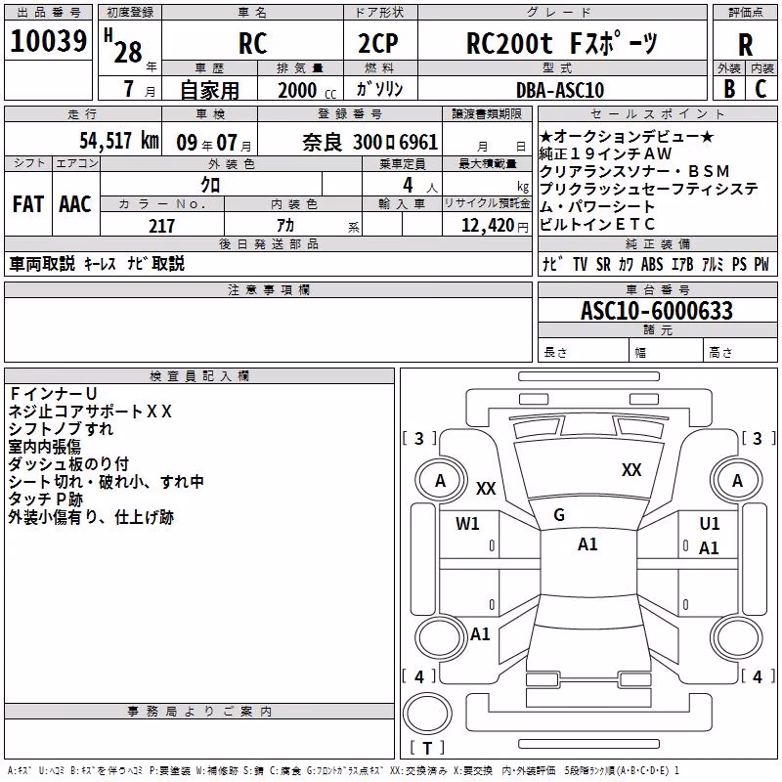Click the 純正19インチAW sales point
Image resolution: width=782 pixels, height=782 pixels.
click(x=606, y=153)
